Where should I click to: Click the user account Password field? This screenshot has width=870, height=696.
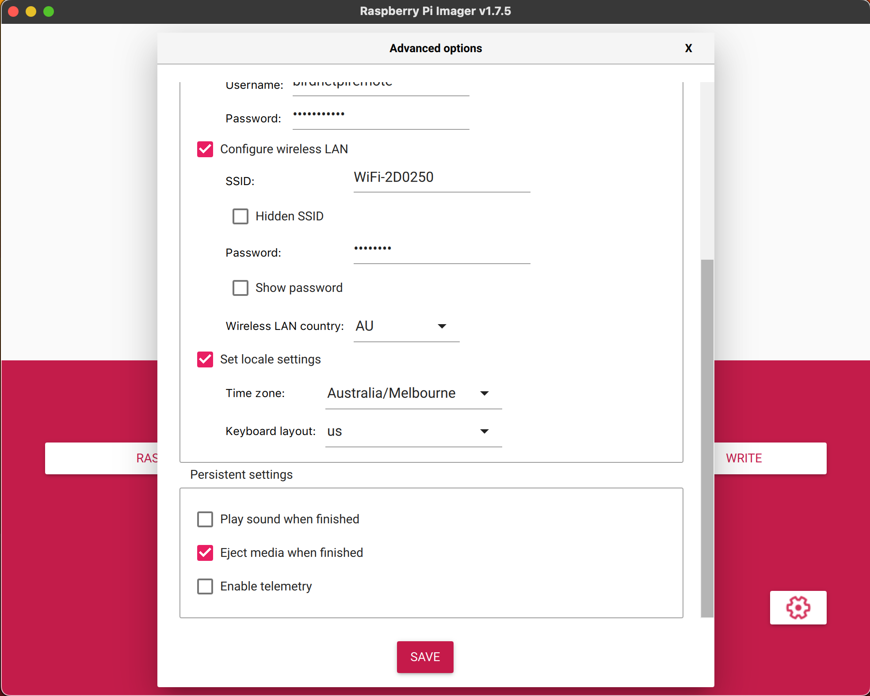tap(380, 116)
